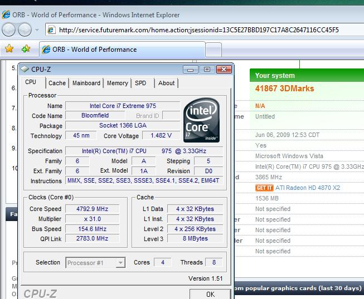
Task: Click the Jun 06, 2009 12:53 CDT date
Action: coord(287,135)
